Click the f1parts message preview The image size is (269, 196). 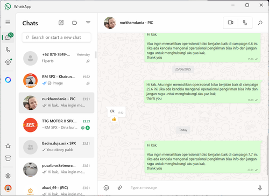point(48,61)
